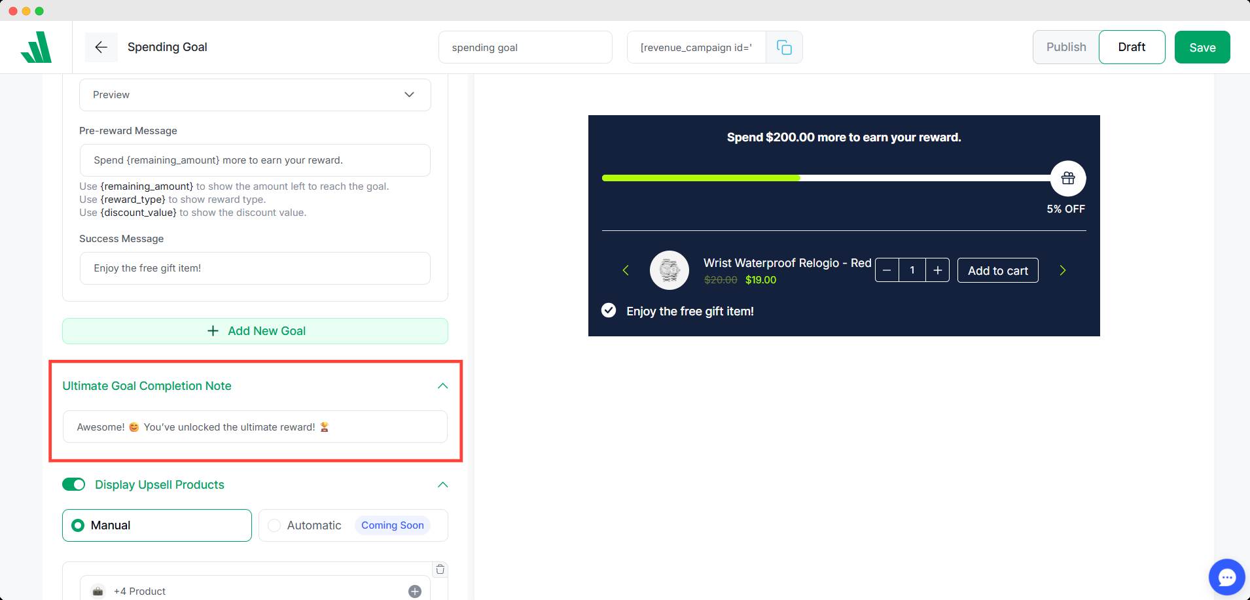Edit the Success Message field

pos(255,268)
